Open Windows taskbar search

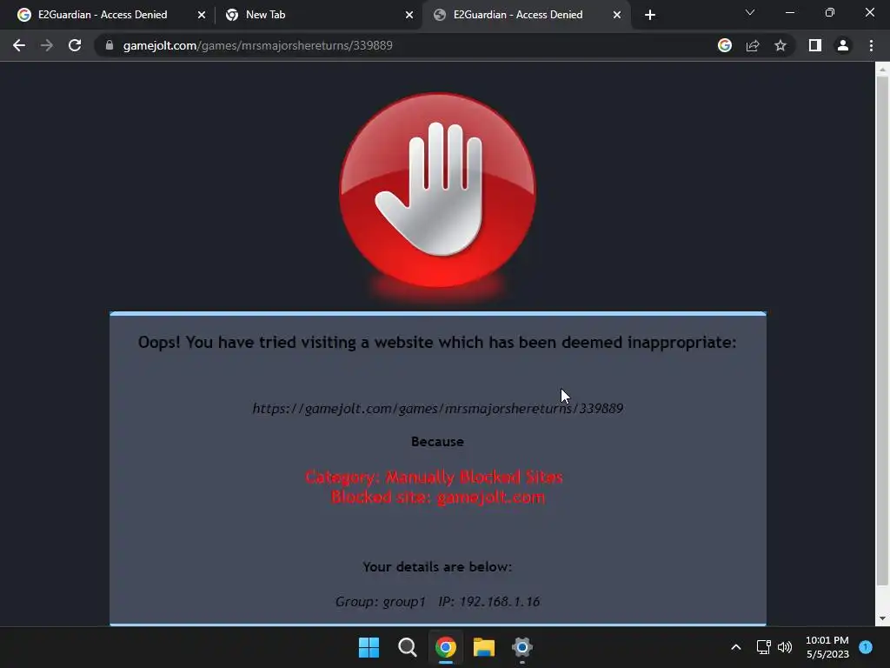407,647
